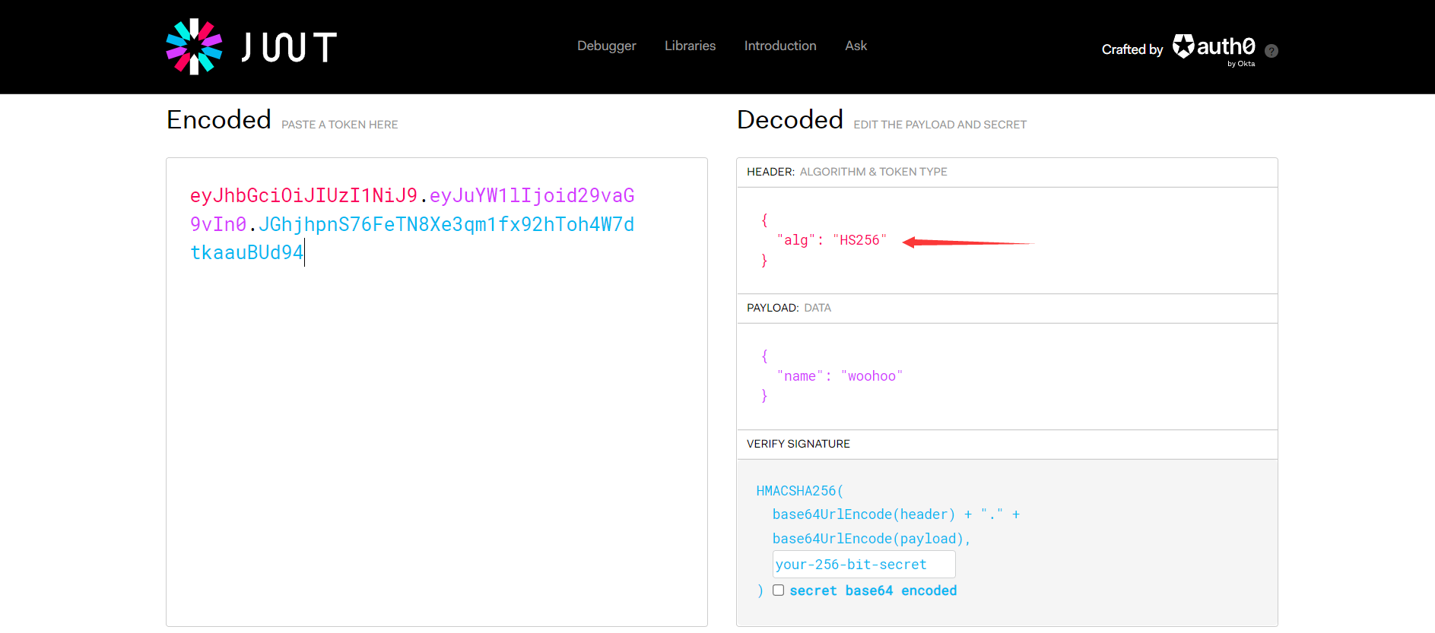This screenshot has width=1435, height=633.
Task: Click the colorful JWT pinwheel logo icon
Action: pyautogui.click(x=194, y=46)
